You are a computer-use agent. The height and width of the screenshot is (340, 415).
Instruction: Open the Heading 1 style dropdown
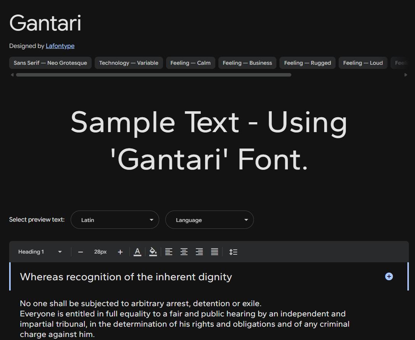point(40,252)
